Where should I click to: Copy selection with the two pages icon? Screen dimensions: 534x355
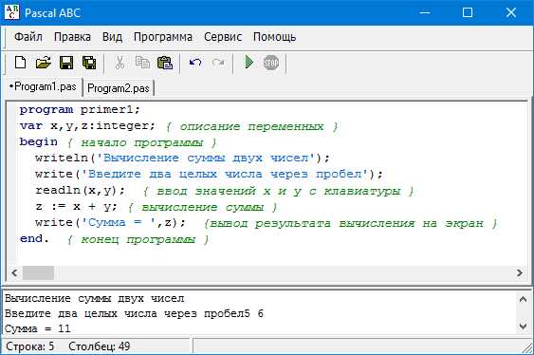pyautogui.click(x=142, y=63)
